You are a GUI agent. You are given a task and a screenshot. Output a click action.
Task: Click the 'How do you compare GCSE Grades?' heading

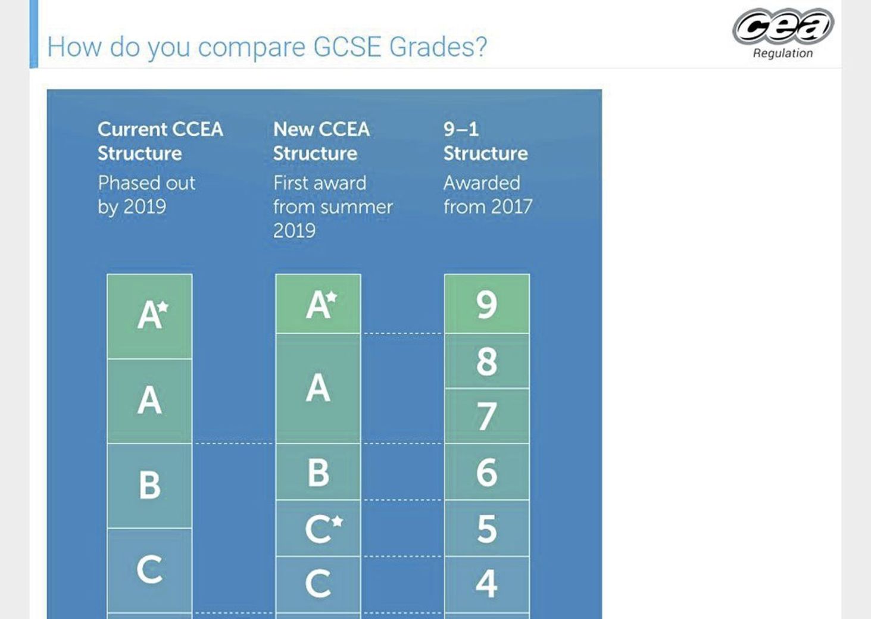[267, 47]
